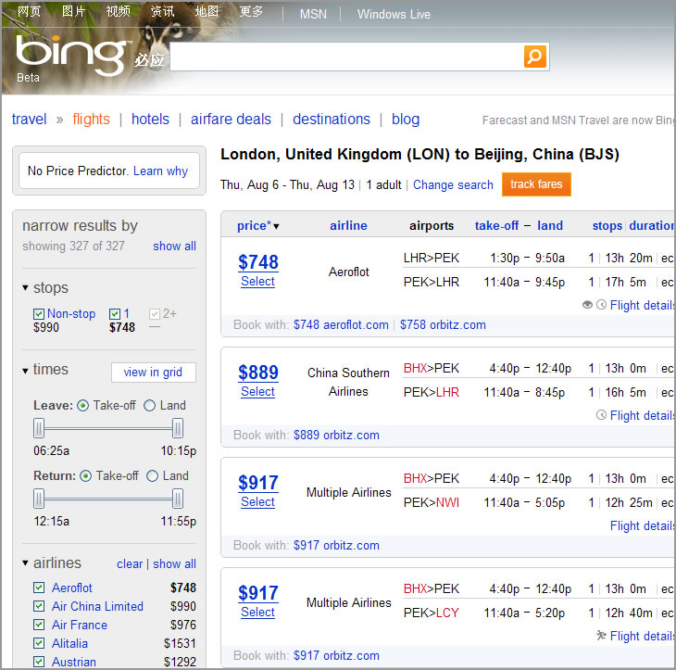Viewport: 676px width, 670px height.
Task: Click the track fares button
Action: click(536, 184)
